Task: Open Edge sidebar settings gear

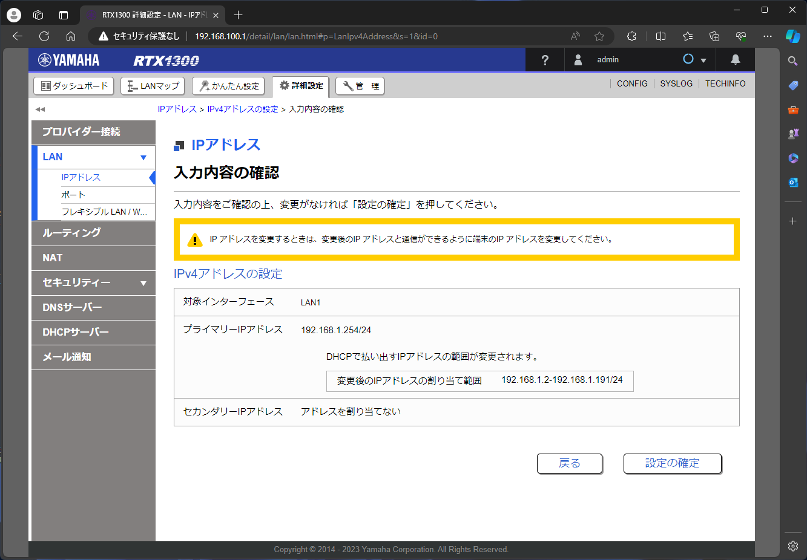Action: [x=793, y=546]
